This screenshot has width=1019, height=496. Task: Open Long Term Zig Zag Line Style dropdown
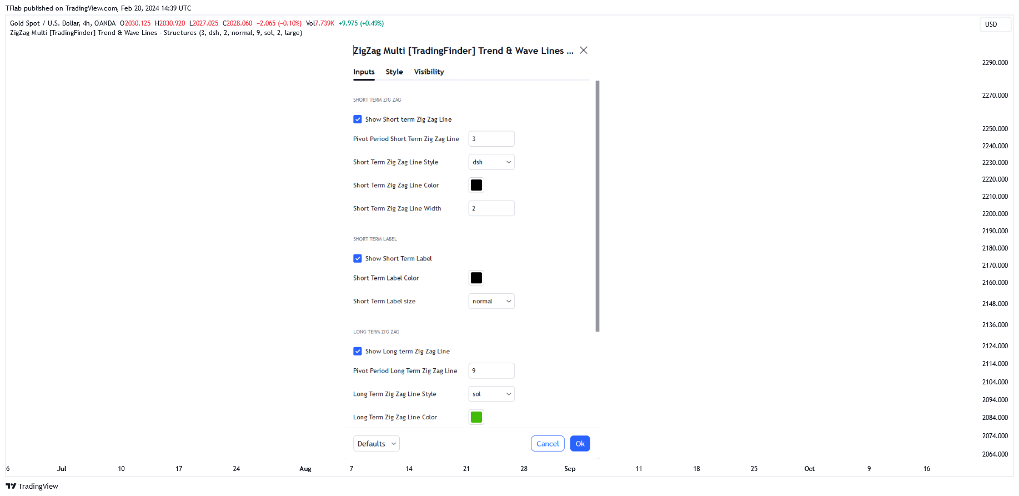pos(491,394)
